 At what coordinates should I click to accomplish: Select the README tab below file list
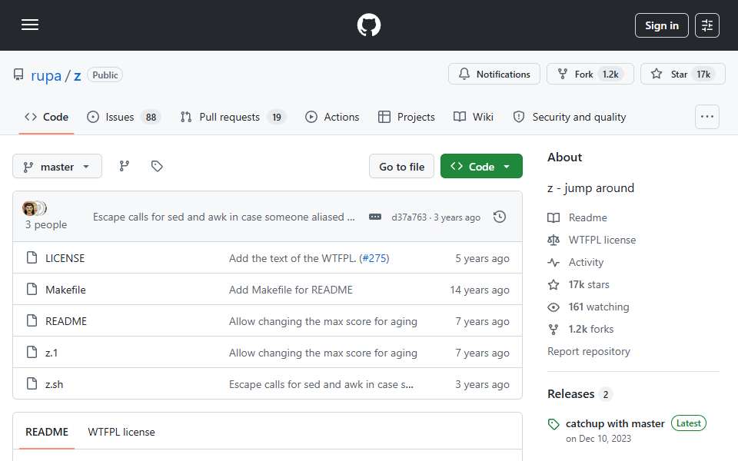tap(47, 432)
